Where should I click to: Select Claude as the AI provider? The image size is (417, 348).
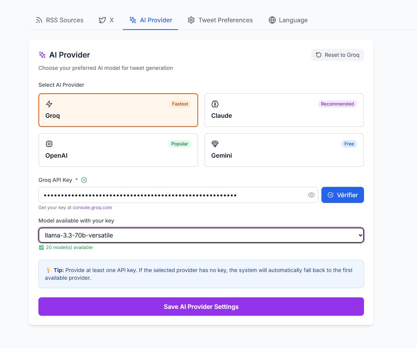pyautogui.click(x=284, y=110)
